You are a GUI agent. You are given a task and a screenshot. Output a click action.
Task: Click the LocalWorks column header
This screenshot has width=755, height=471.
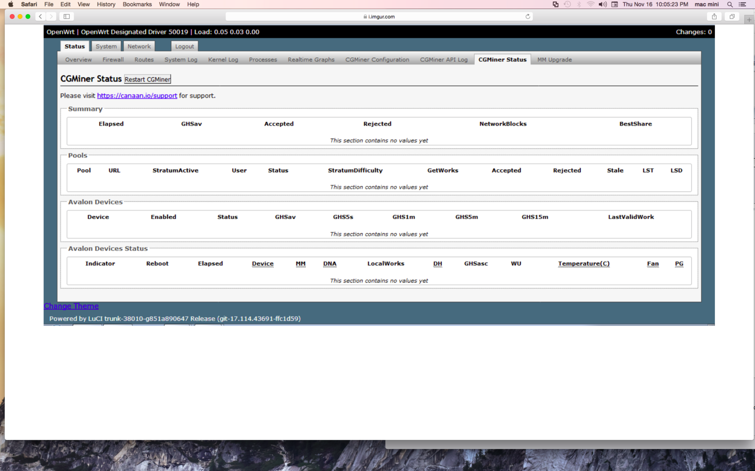point(386,264)
